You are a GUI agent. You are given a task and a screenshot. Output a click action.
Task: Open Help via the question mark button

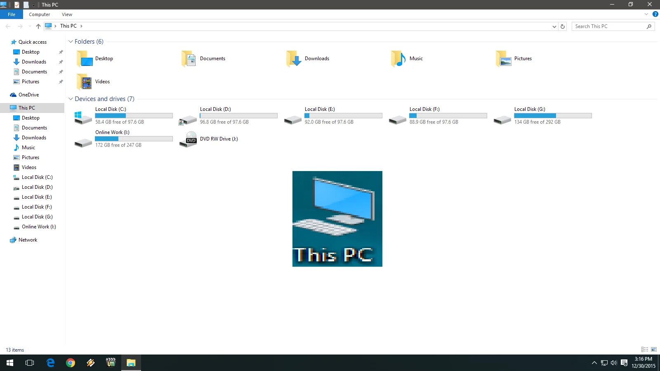[x=656, y=14]
